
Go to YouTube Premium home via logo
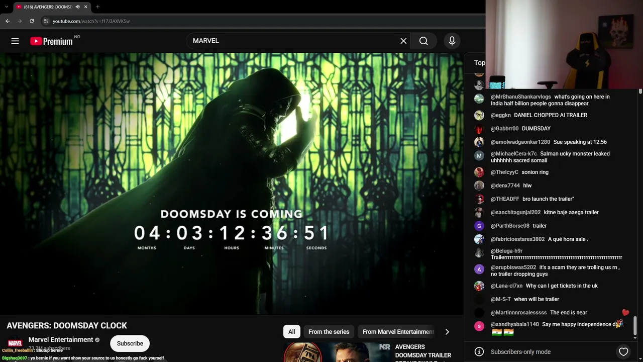(51, 41)
